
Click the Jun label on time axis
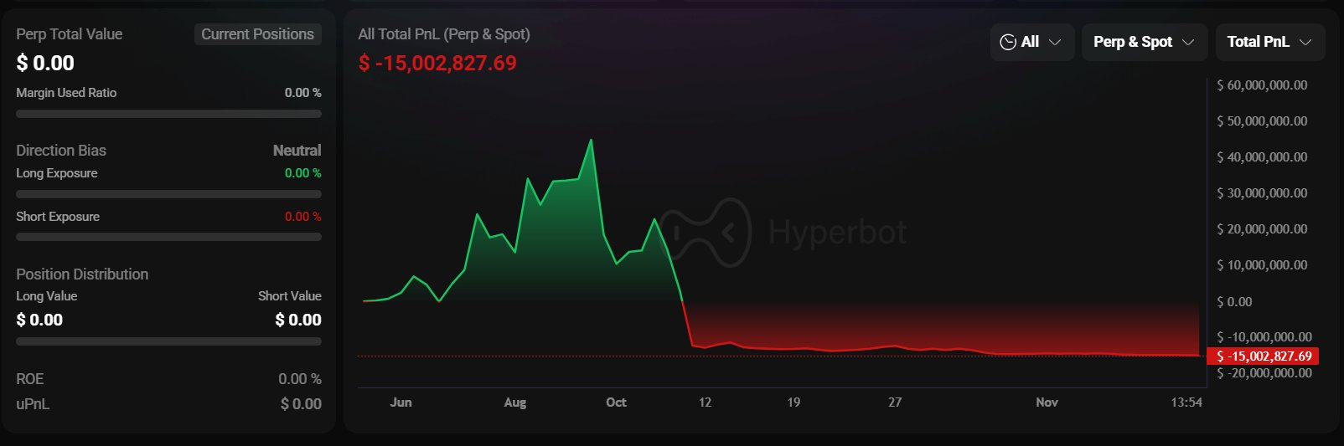[x=401, y=402]
